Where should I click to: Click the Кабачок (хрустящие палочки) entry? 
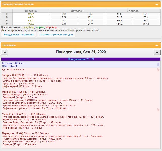56,78
